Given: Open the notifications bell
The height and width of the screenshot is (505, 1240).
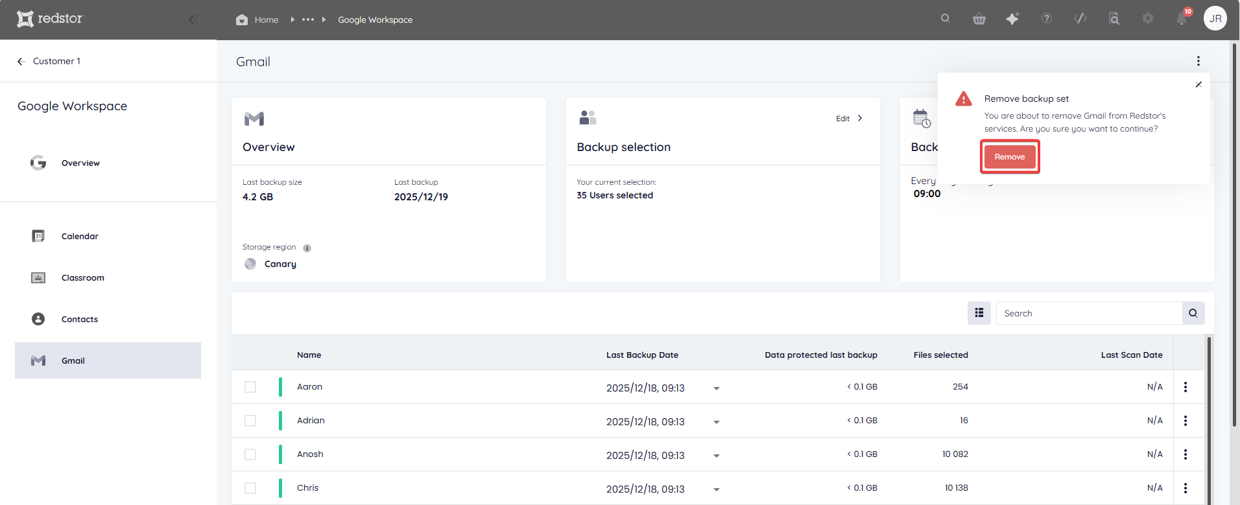Looking at the screenshot, I should (x=1182, y=19).
